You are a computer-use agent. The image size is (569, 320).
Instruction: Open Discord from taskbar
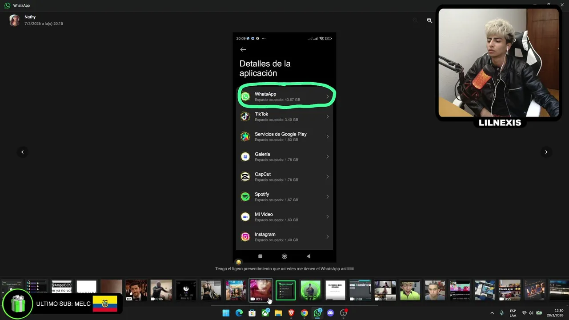point(330,313)
